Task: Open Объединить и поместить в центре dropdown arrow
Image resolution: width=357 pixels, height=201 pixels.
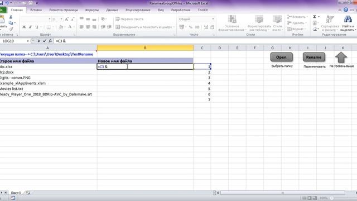Action: (x=174, y=27)
